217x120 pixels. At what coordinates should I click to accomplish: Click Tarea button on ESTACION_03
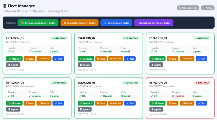pyautogui.click(x=173, y=59)
